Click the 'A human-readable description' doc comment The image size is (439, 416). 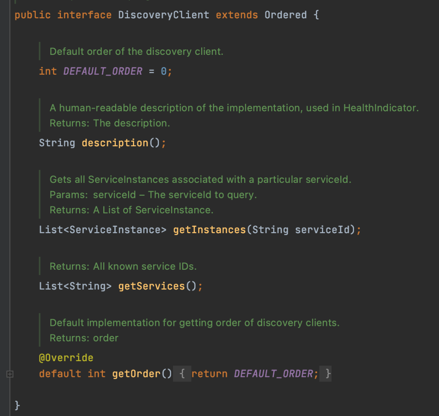pos(234,108)
